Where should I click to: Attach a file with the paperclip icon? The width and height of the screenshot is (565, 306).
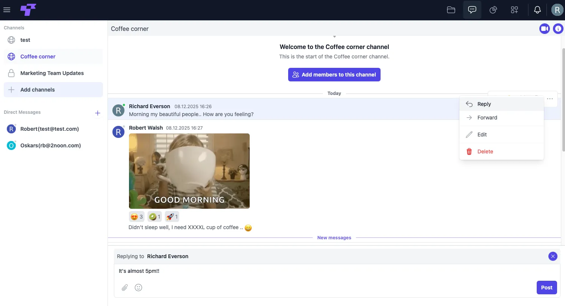point(125,288)
